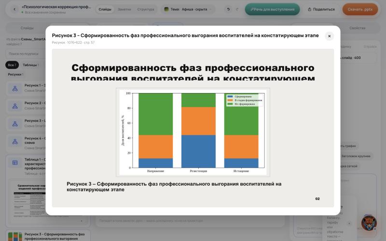This screenshot has width=386, height=241.
Task: Open Таблица 1 list item text
Action: [x=35, y=166]
